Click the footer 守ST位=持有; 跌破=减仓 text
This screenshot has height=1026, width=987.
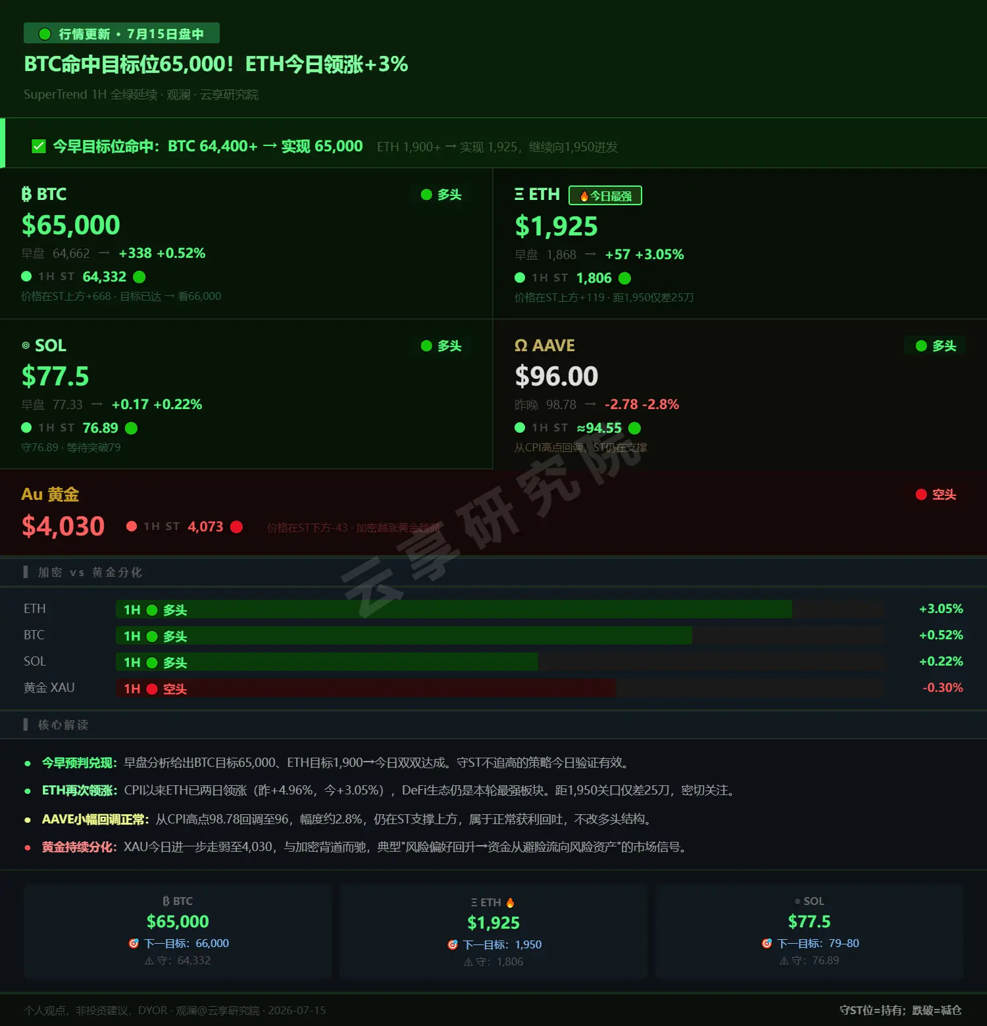900,1010
